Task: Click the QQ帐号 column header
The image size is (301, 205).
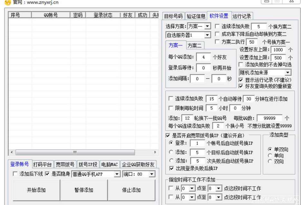Action: [x=51, y=15]
